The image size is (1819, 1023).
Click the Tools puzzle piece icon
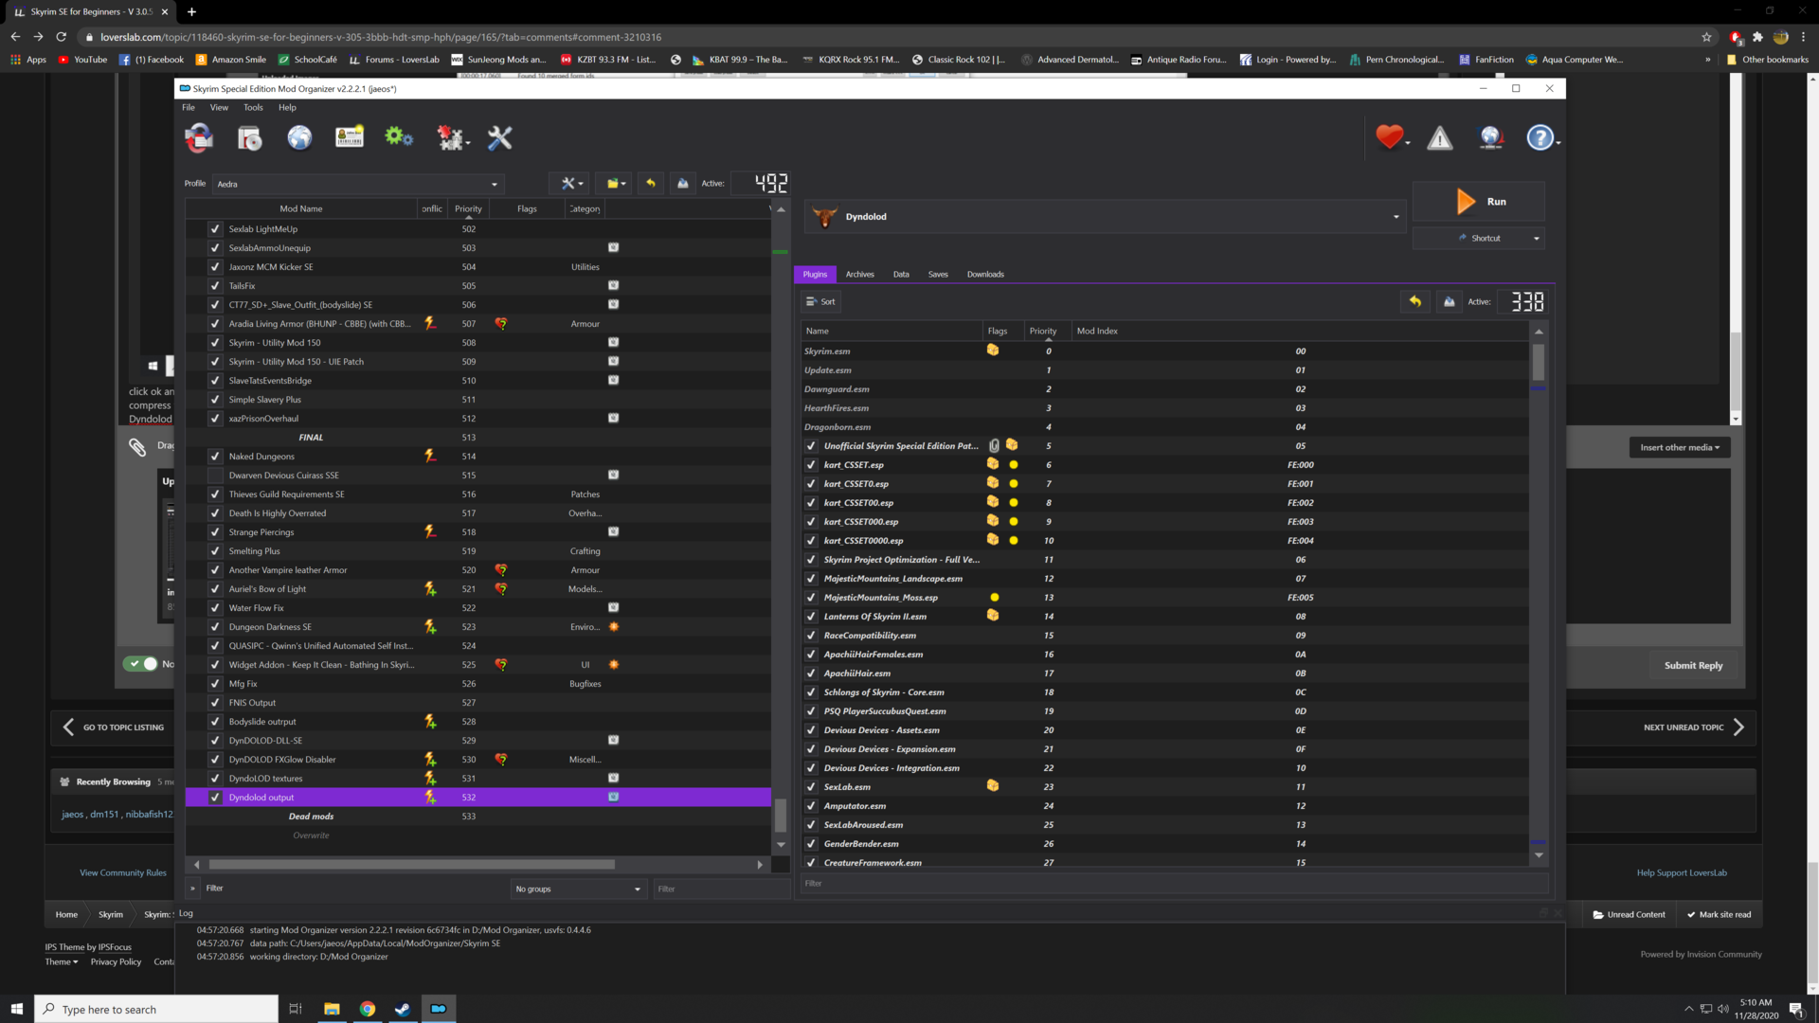(x=451, y=138)
